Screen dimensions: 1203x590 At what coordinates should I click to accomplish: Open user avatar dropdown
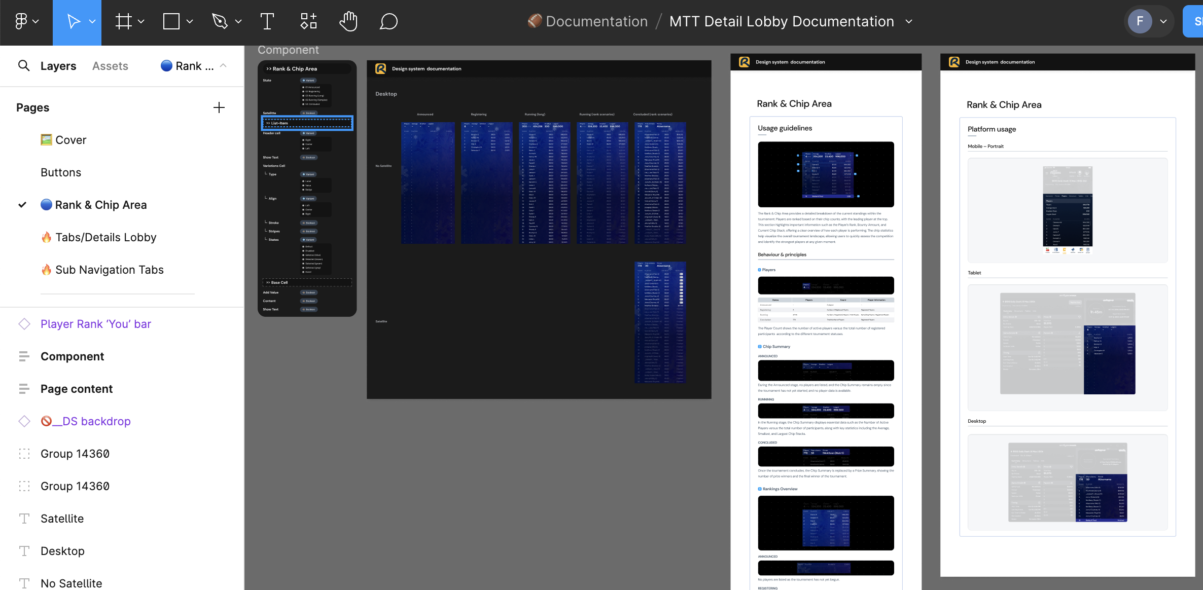[1163, 21]
